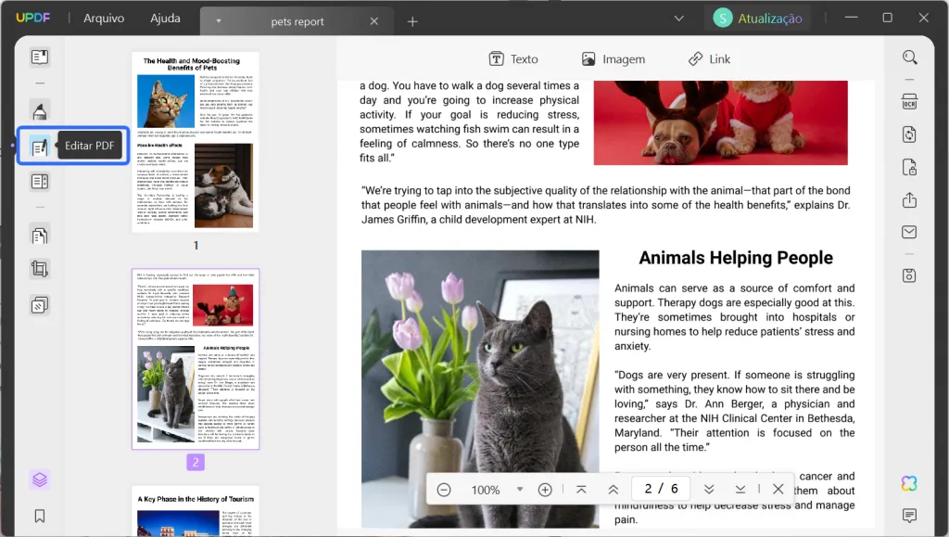The width and height of the screenshot is (949, 537).
Task: Select the Comment annotation tool
Action: (39, 110)
